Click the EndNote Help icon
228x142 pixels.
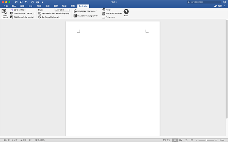tap(126, 12)
